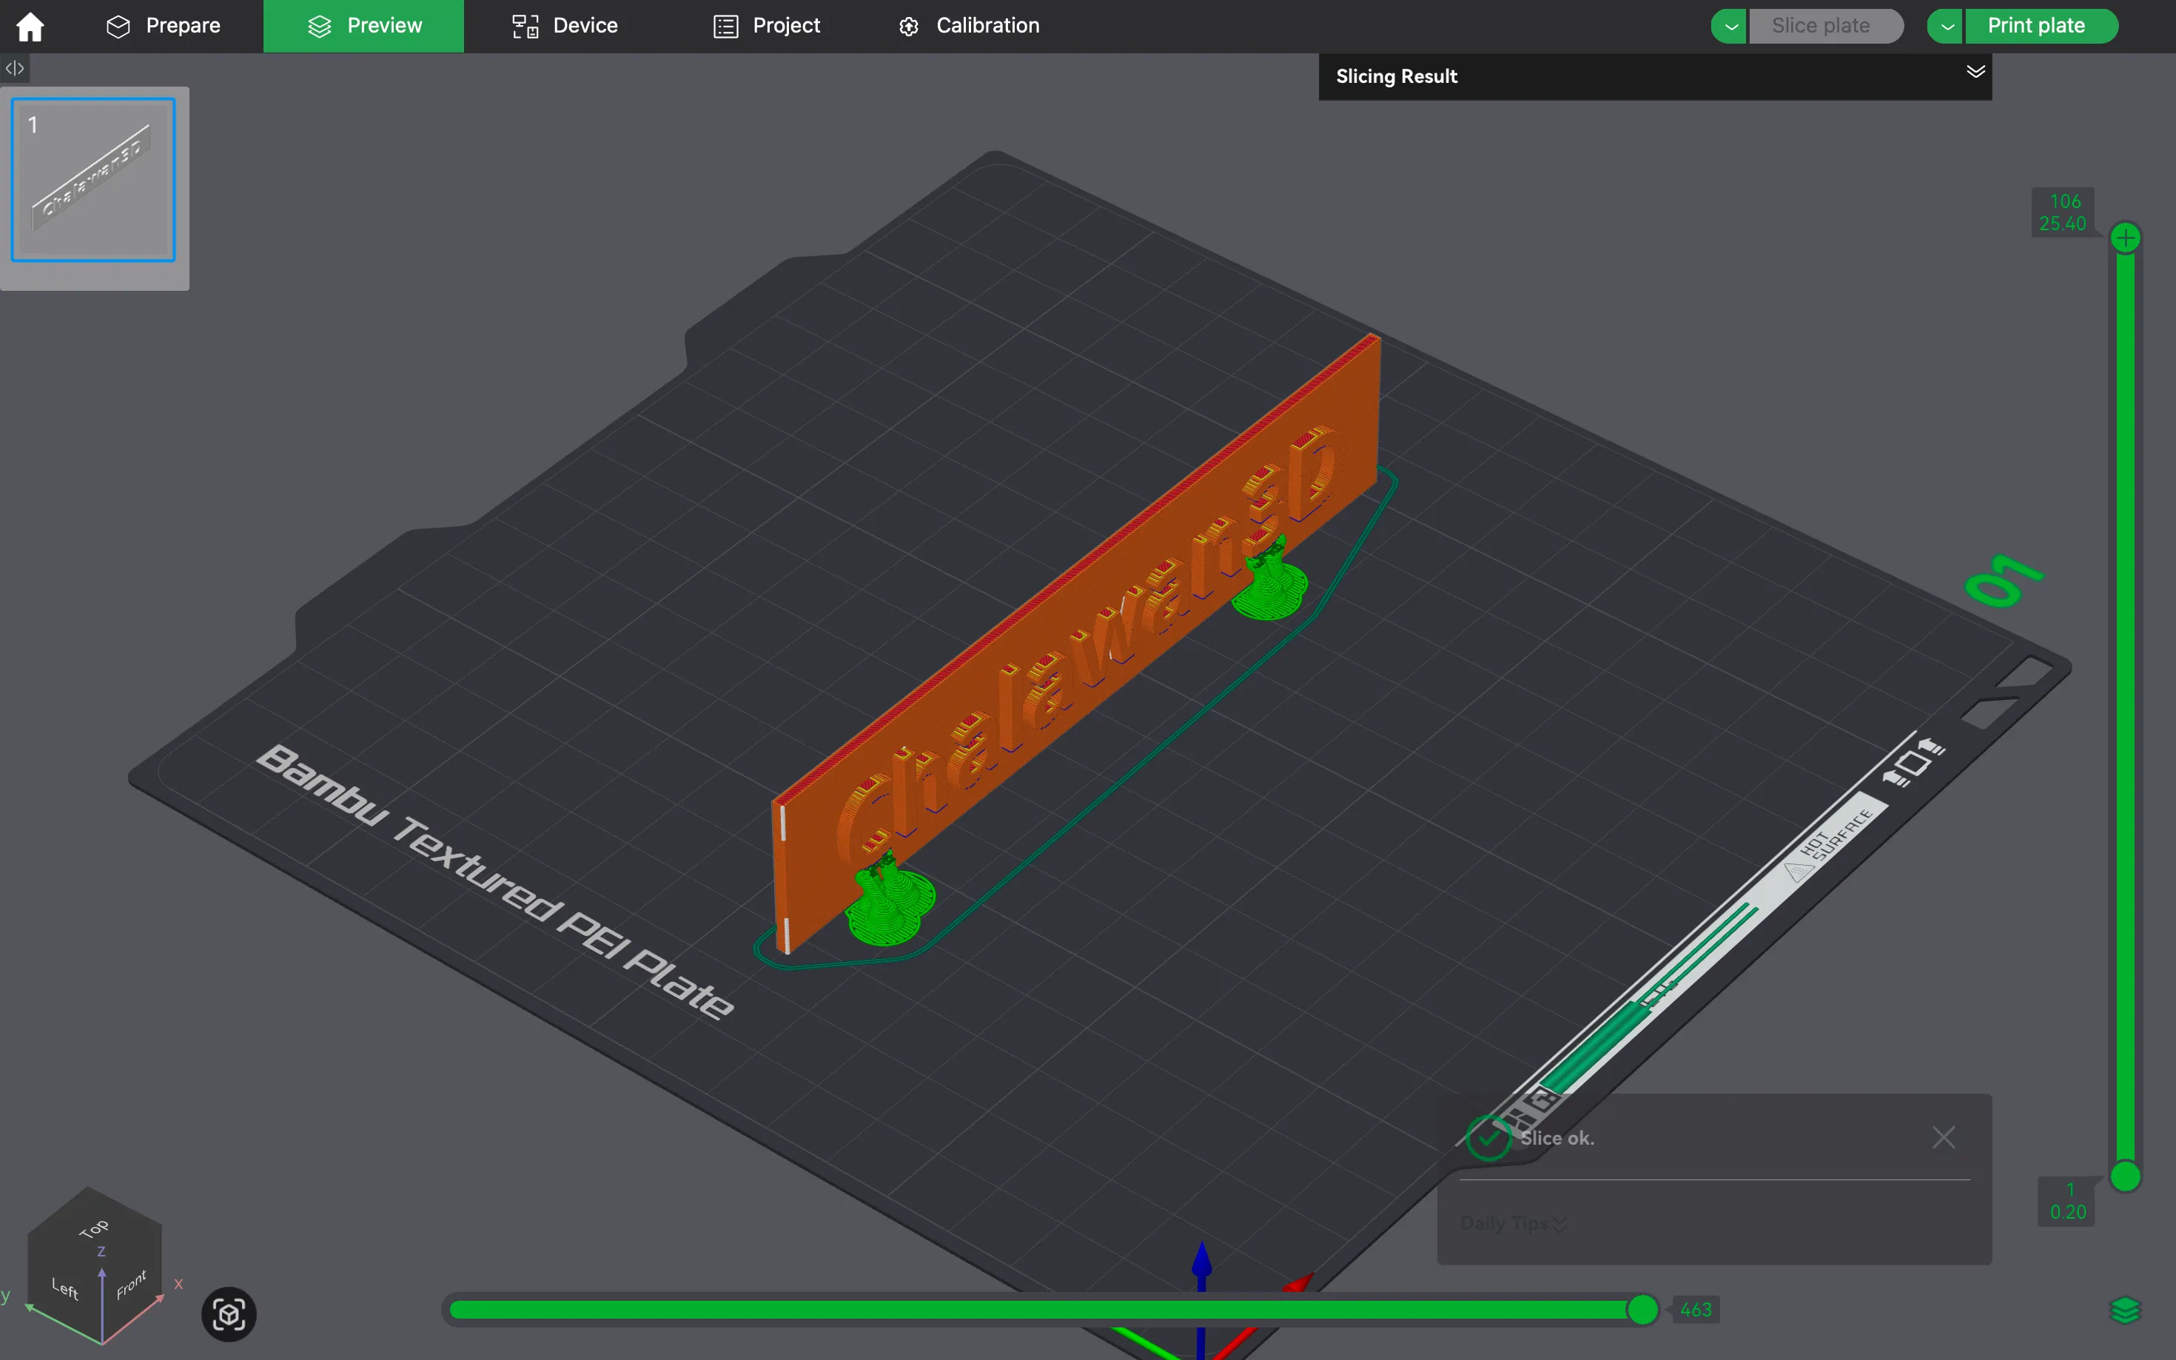Viewport: 2176px width, 1360px height.
Task: Click the Left face of view cube
Action: tap(65, 1287)
